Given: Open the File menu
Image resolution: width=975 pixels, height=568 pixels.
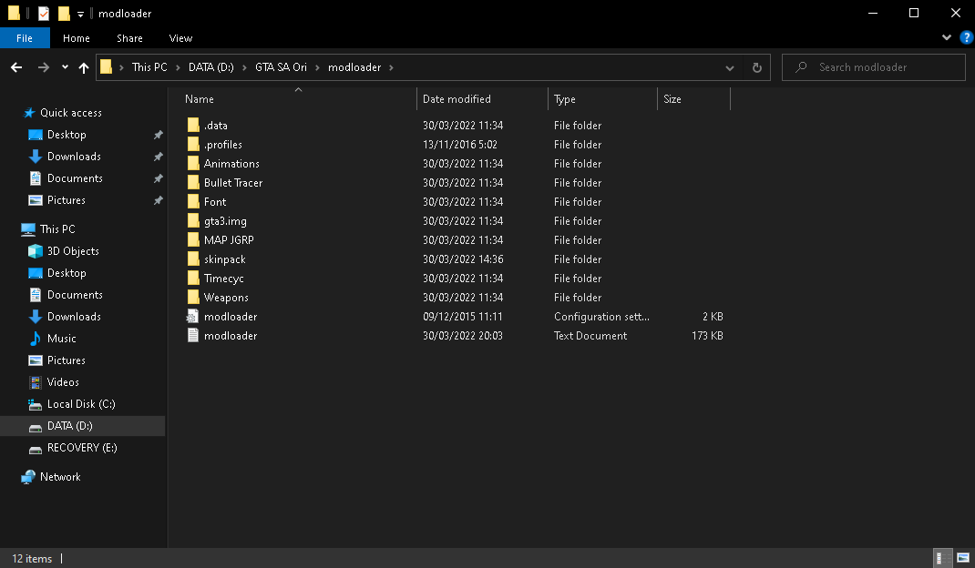Looking at the screenshot, I should tap(25, 38).
